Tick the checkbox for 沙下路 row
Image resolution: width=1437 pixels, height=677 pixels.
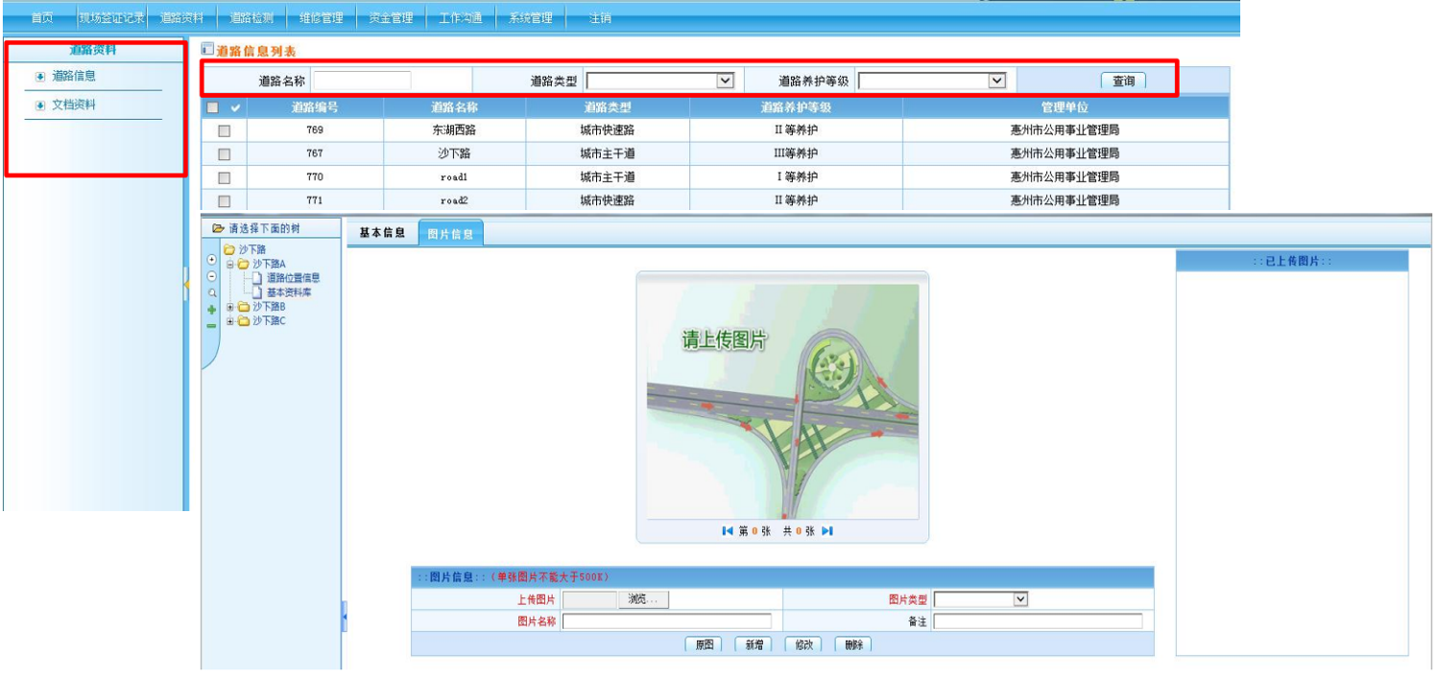point(224,153)
